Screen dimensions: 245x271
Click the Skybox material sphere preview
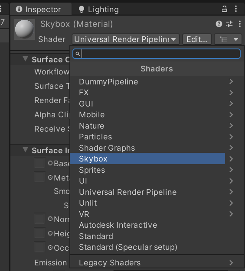(25, 29)
